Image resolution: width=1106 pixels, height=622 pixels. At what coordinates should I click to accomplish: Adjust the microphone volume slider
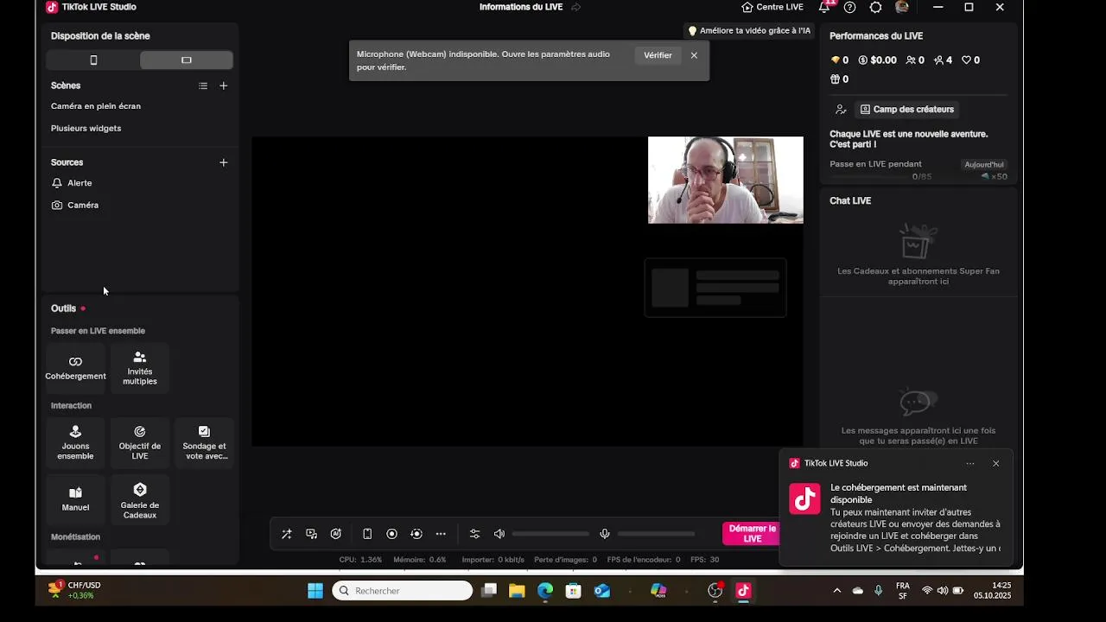(656, 534)
